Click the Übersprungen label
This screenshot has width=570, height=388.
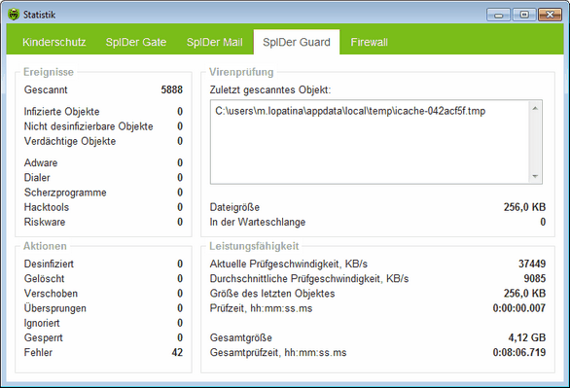(54, 308)
